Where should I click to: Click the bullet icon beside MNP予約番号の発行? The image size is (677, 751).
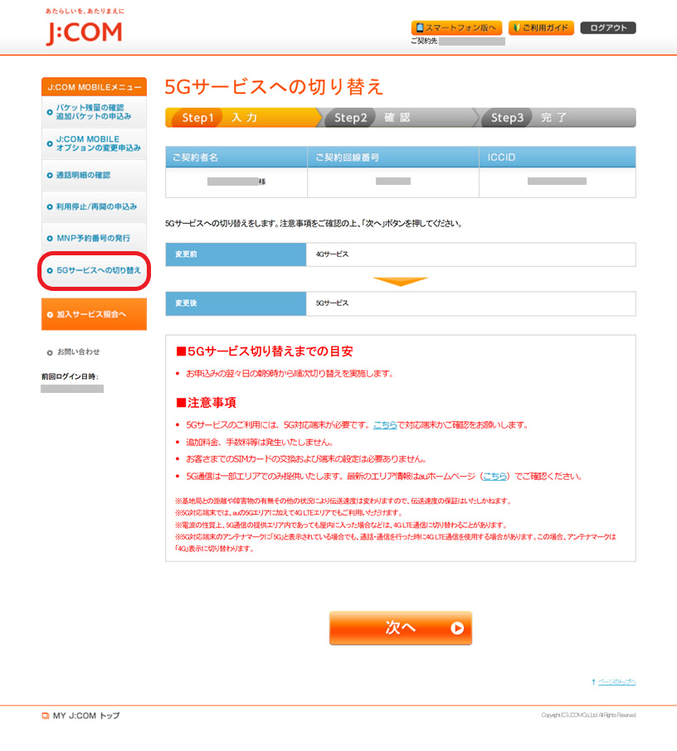(50, 239)
